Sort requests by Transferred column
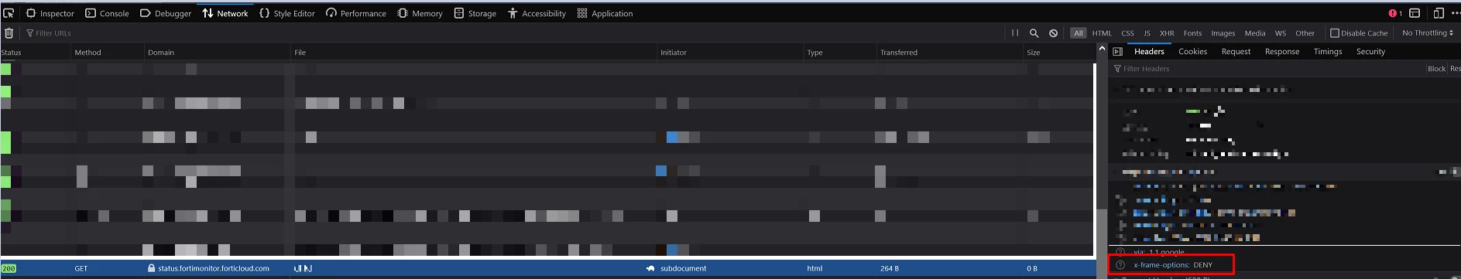Screen dimensions: 1461x279 point(950,53)
